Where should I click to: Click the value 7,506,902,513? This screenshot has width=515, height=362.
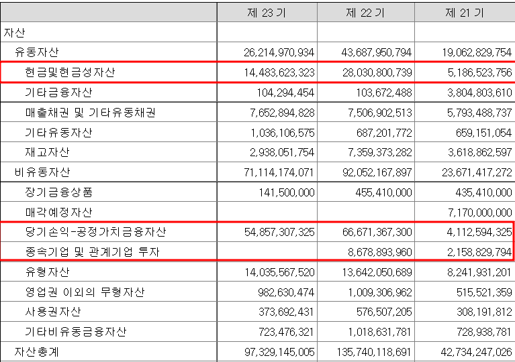pos(380,113)
